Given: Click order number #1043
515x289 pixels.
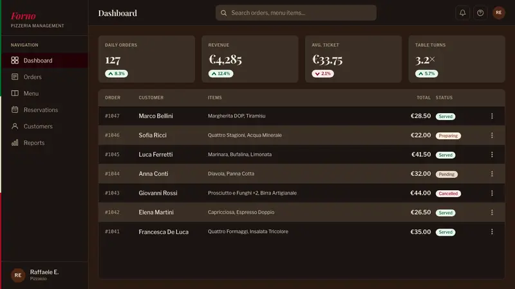Looking at the screenshot, I should (112, 193).
